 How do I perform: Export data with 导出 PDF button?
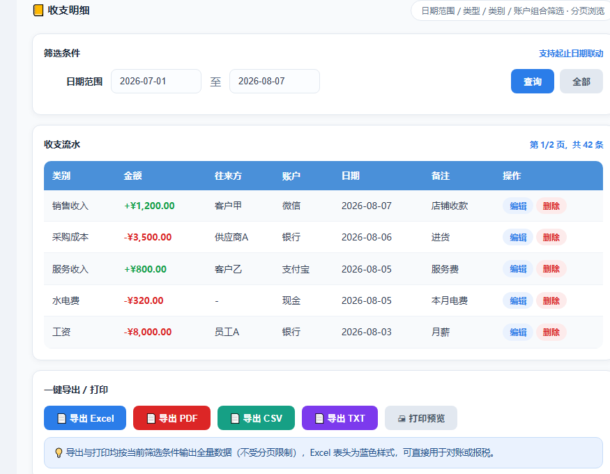tap(171, 418)
